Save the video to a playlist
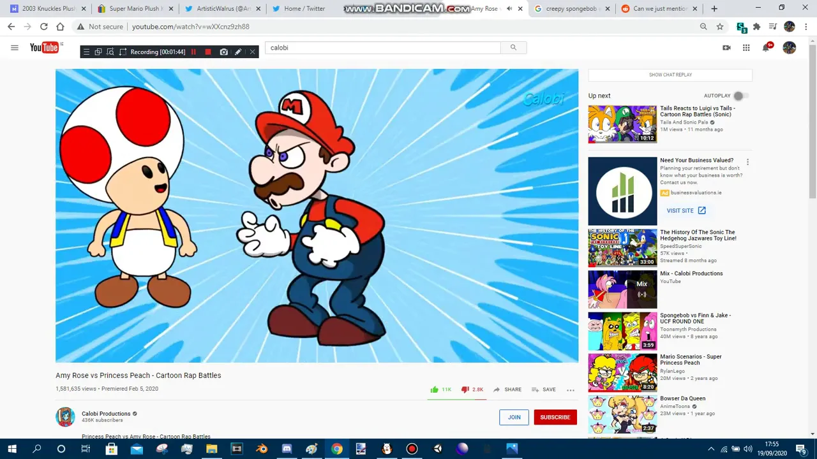The height and width of the screenshot is (459, 817). [x=544, y=390]
